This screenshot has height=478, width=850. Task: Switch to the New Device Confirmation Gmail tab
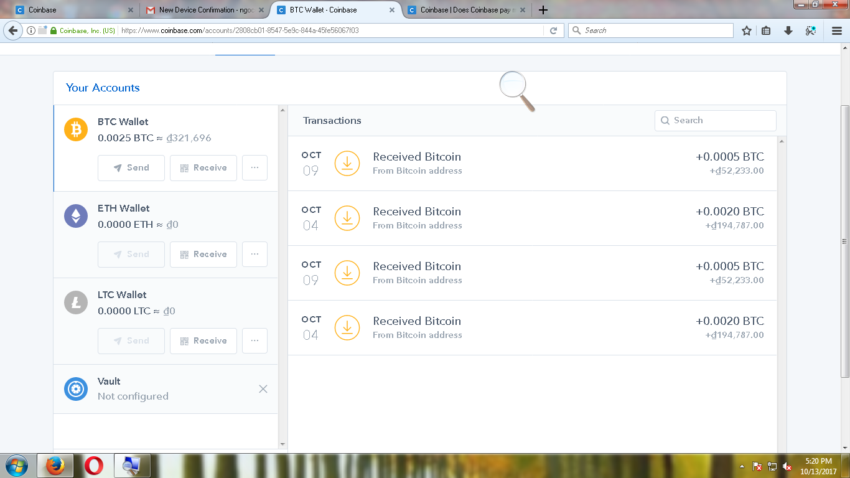point(205,10)
